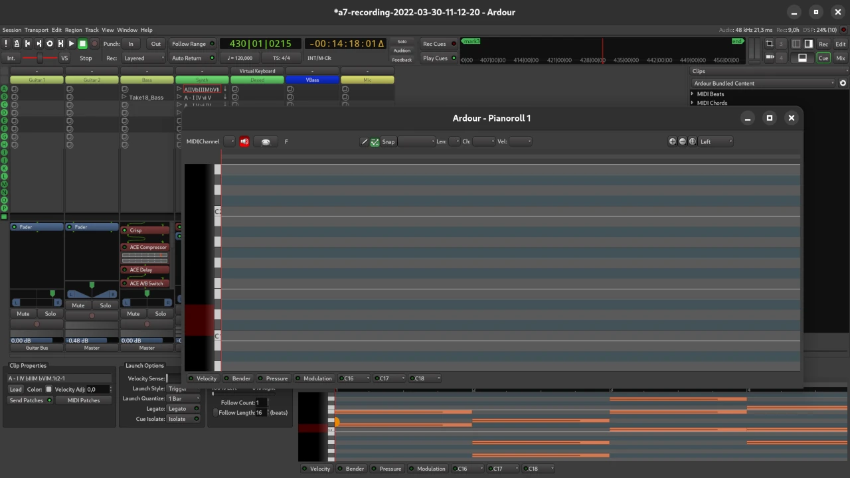Switch to the Mix page tab
The image size is (850, 478).
(840, 58)
